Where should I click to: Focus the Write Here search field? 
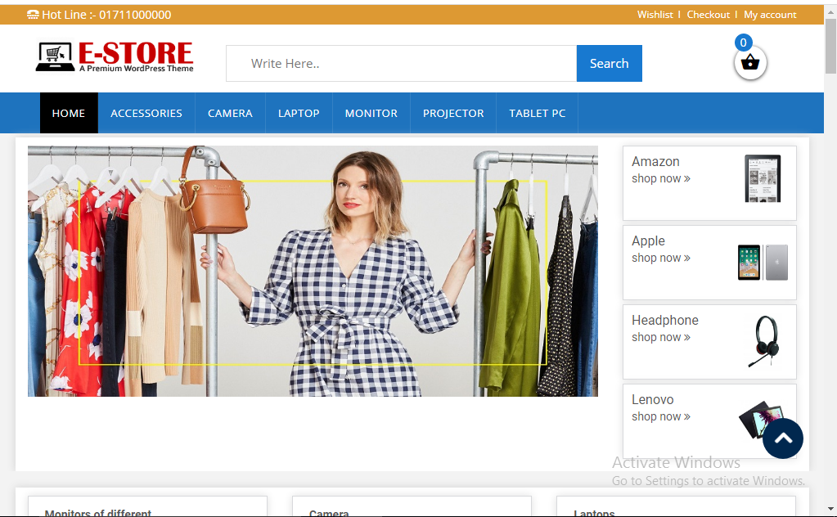(401, 64)
